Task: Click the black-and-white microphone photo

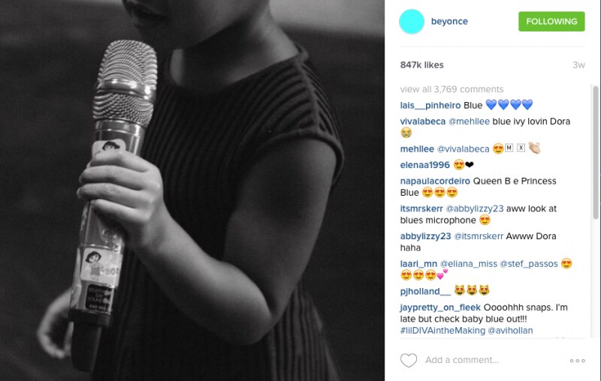Action: (192, 190)
